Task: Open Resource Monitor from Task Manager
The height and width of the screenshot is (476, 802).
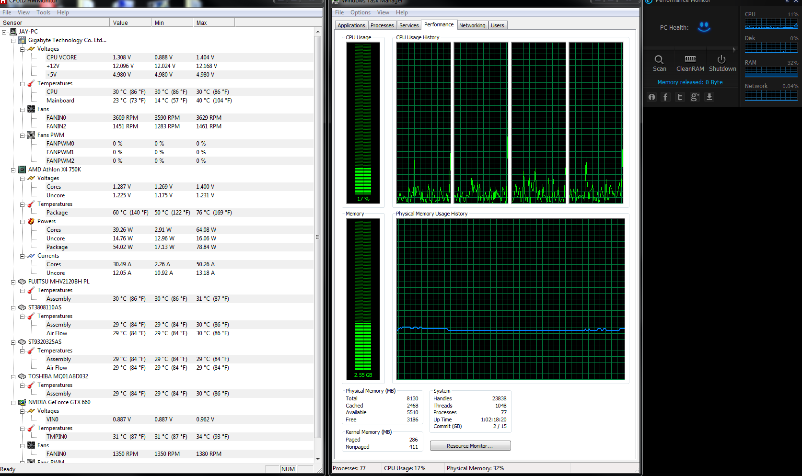Action: 470,446
